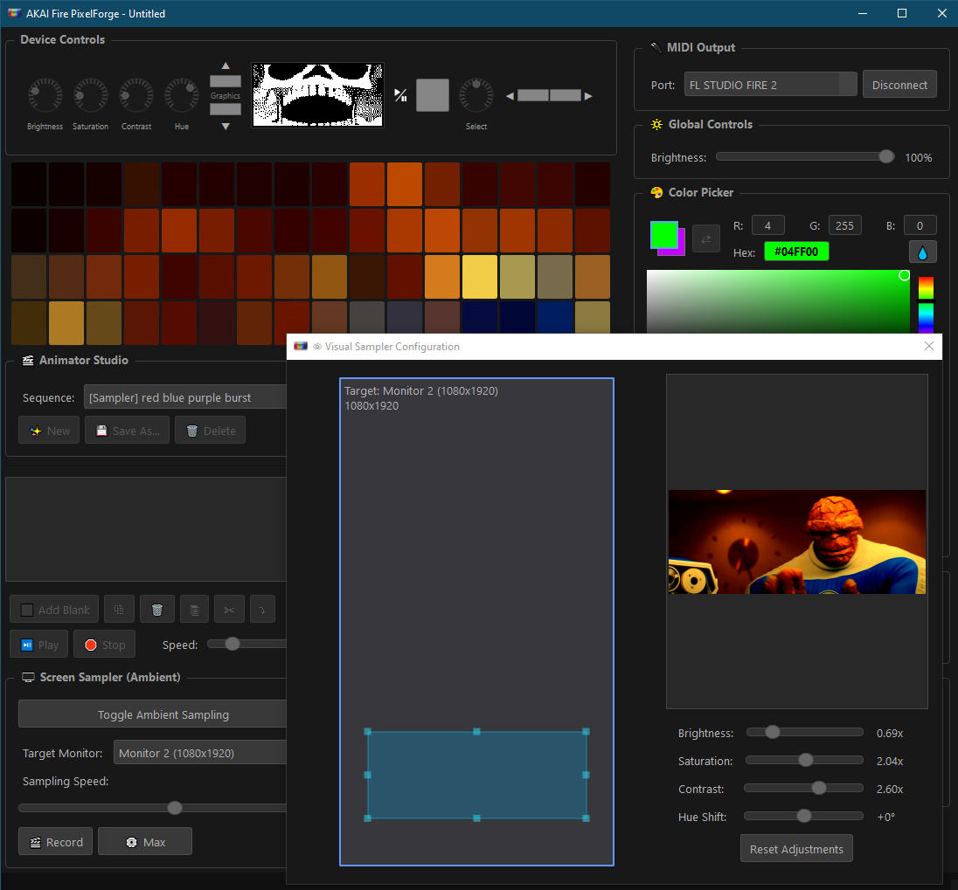Click the bright yellow pad in the grid
Image resolution: width=958 pixels, height=890 pixels.
coord(480,277)
